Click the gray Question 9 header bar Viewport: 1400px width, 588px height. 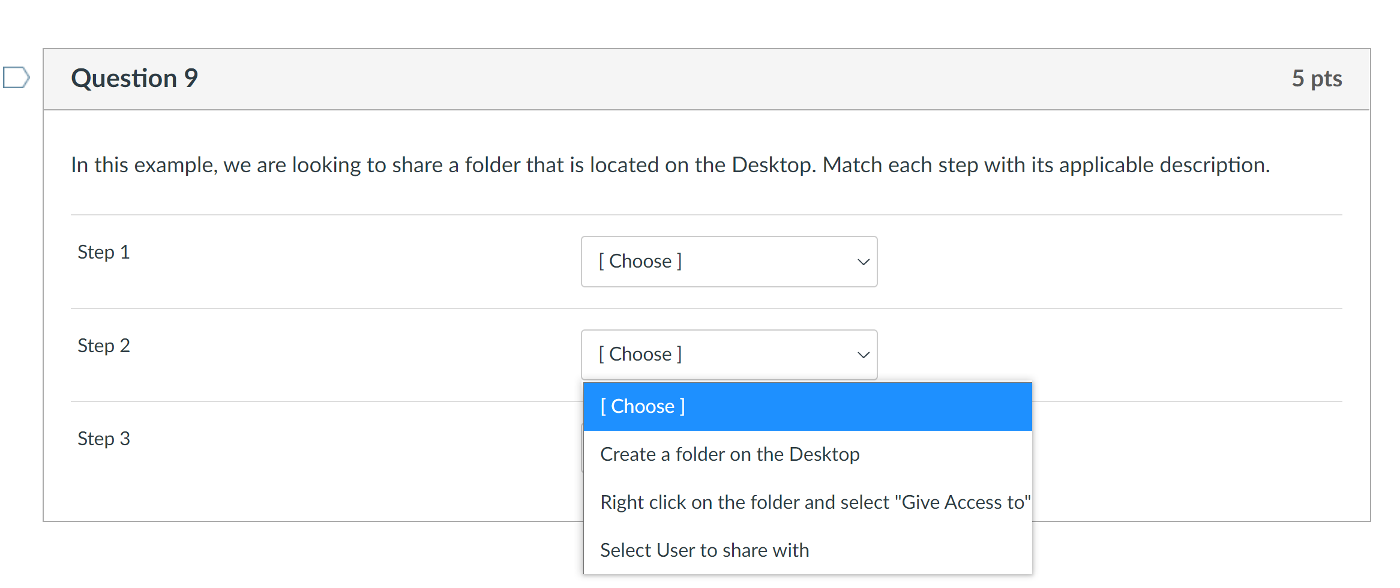[x=707, y=79]
